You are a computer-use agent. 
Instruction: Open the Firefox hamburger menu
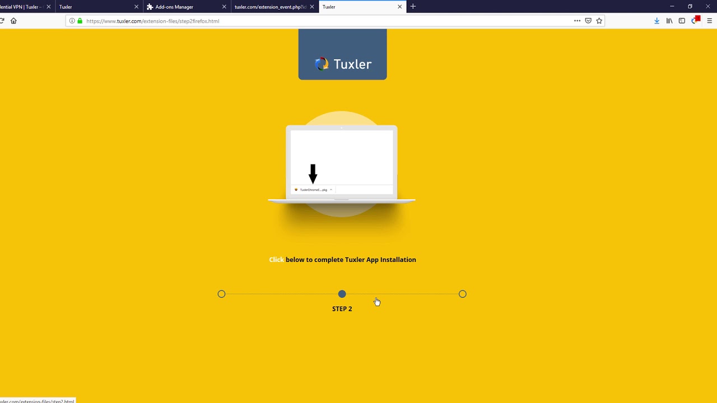(709, 21)
